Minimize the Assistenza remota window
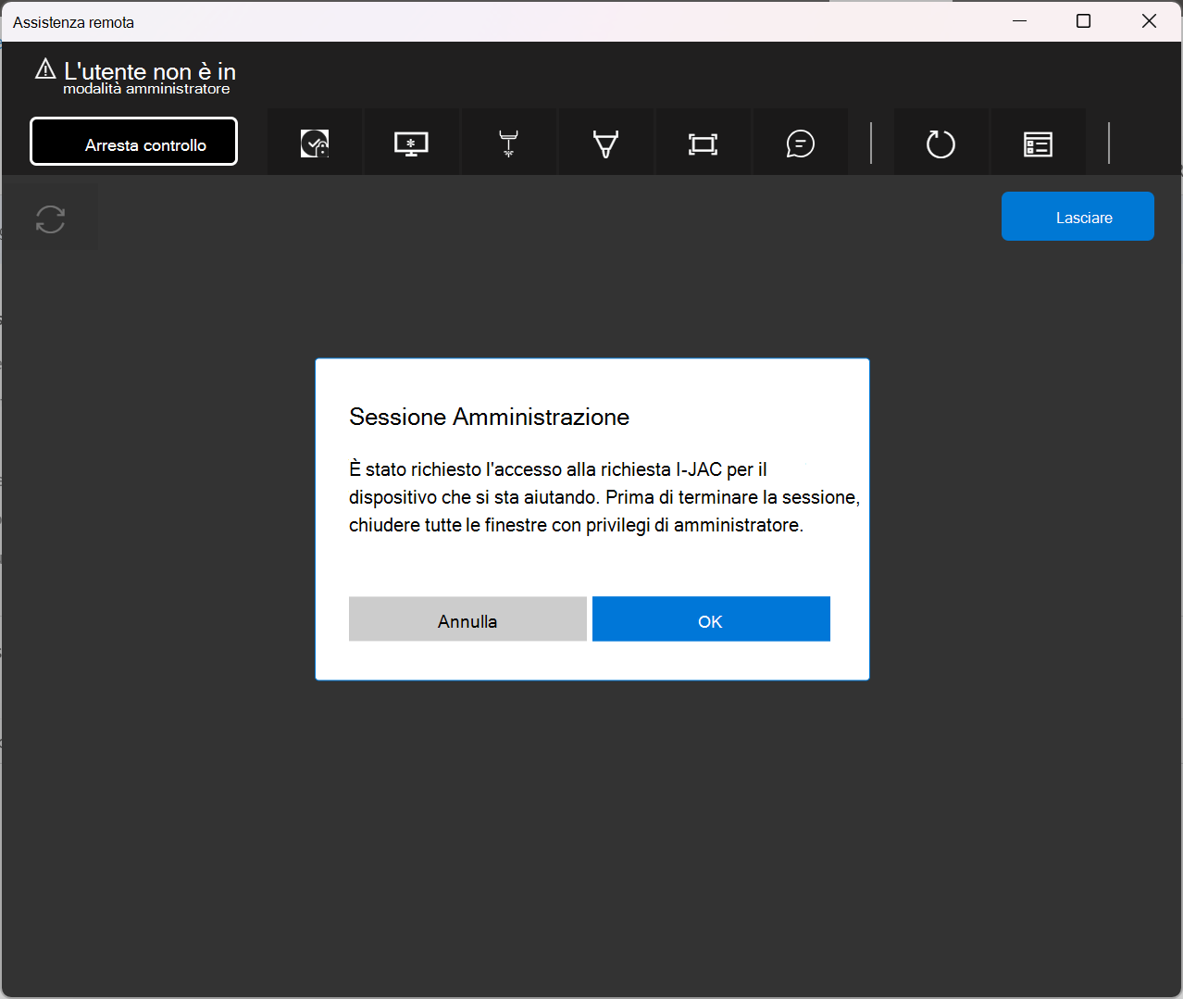The width and height of the screenshot is (1183, 999). [1020, 21]
